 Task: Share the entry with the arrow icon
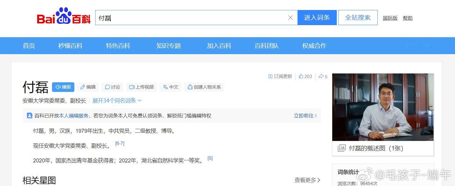click(323, 77)
